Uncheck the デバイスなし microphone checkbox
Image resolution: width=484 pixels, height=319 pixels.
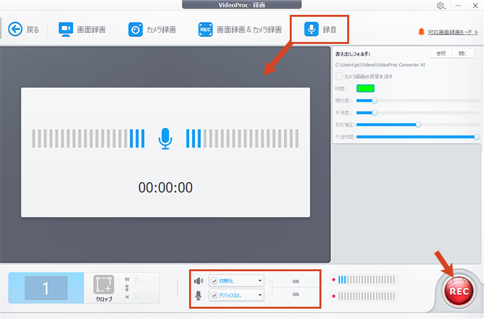pyautogui.click(x=214, y=296)
